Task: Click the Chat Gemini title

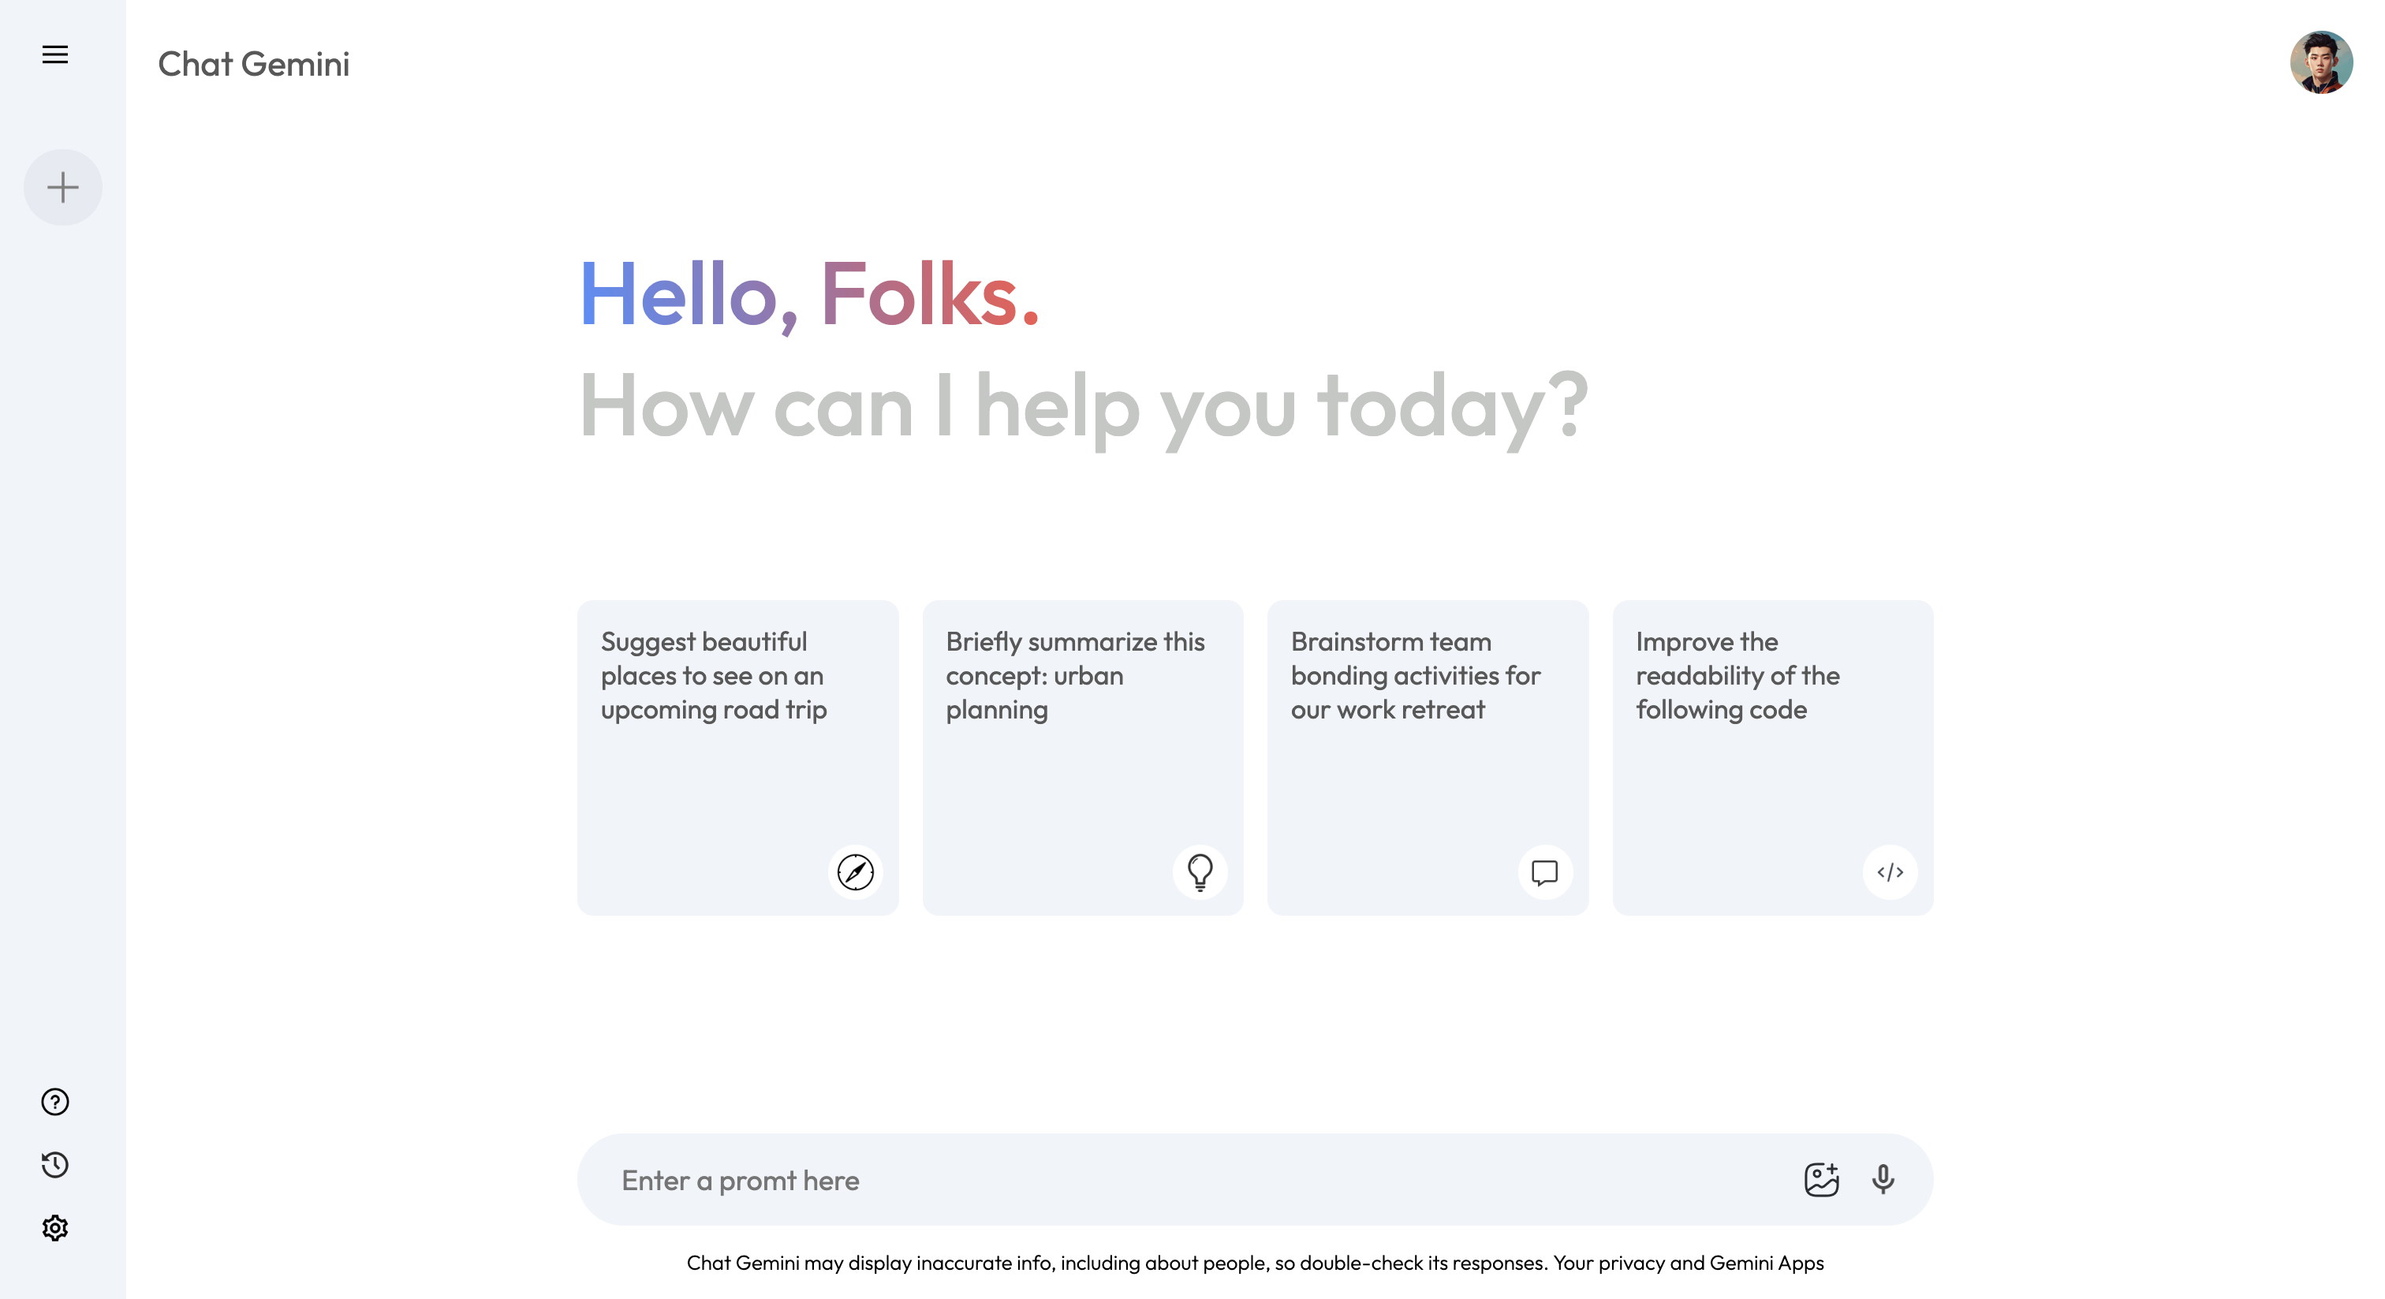Action: 254,64
